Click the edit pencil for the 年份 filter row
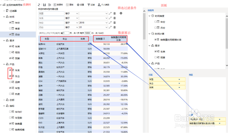 [110, 23]
